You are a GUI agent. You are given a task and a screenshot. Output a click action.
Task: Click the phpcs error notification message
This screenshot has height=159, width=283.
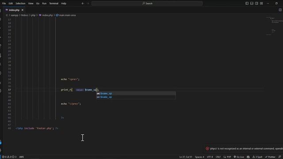[x=246, y=149]
